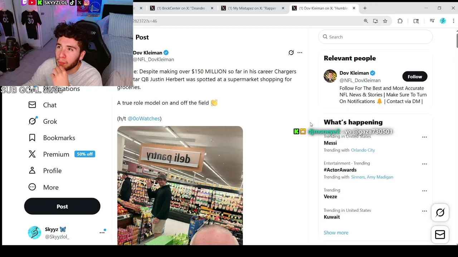Expand the Skyyz account switcher menu
The width and height of the screenshot is (458, 257).
(x=102, y=232)
